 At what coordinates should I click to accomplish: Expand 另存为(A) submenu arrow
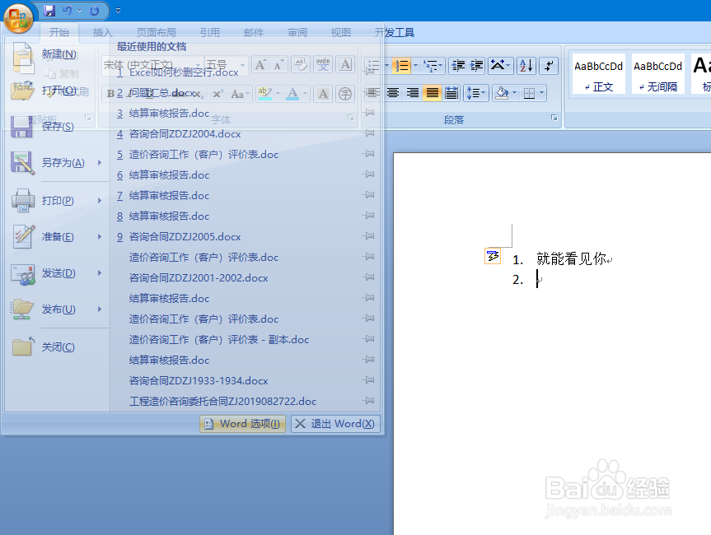(100, 163)
